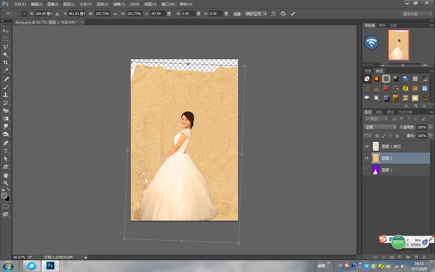The image size is (435, 272).
Task: Open the interpolation dropdown showing 两次立方
Action: (x=256, y=14)
